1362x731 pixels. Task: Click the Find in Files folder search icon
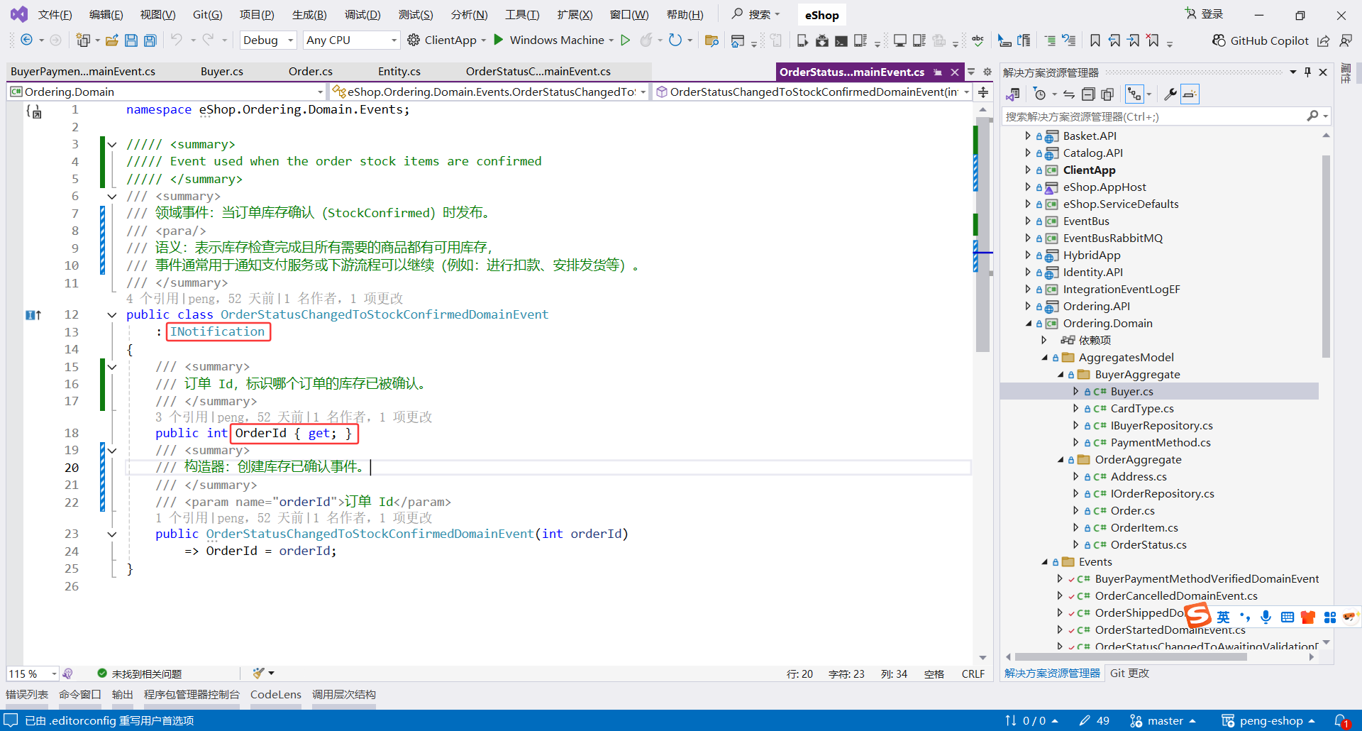[x=712, y=40]
